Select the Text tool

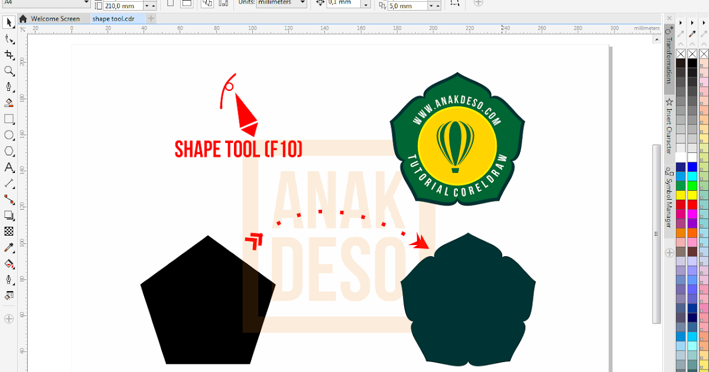click(9, 167)
